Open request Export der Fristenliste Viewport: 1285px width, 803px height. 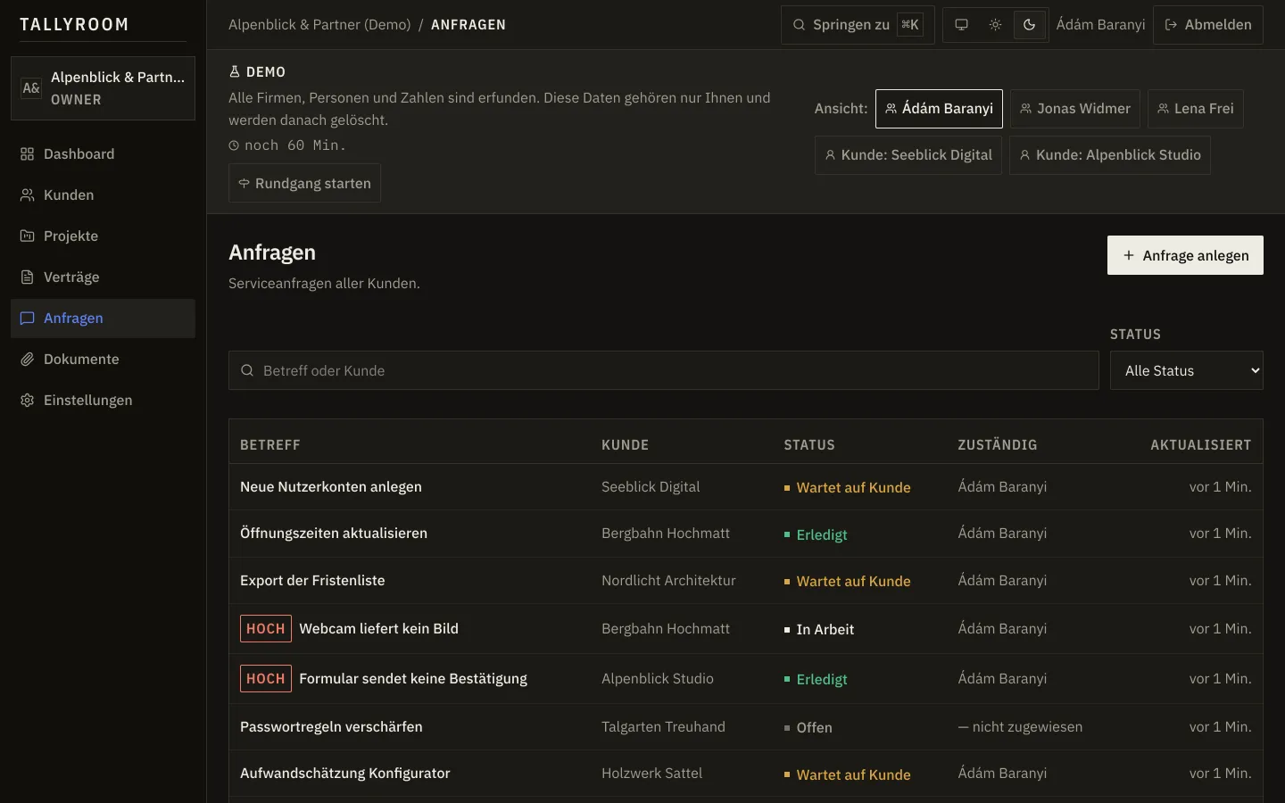[312, 581]
